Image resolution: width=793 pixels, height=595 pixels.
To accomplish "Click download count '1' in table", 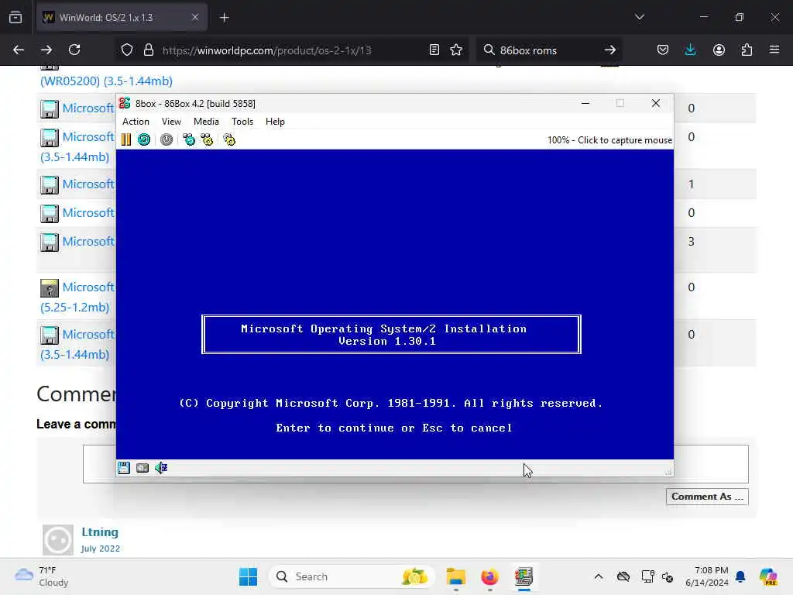I will pyautogui.click(x=691, y=184).
